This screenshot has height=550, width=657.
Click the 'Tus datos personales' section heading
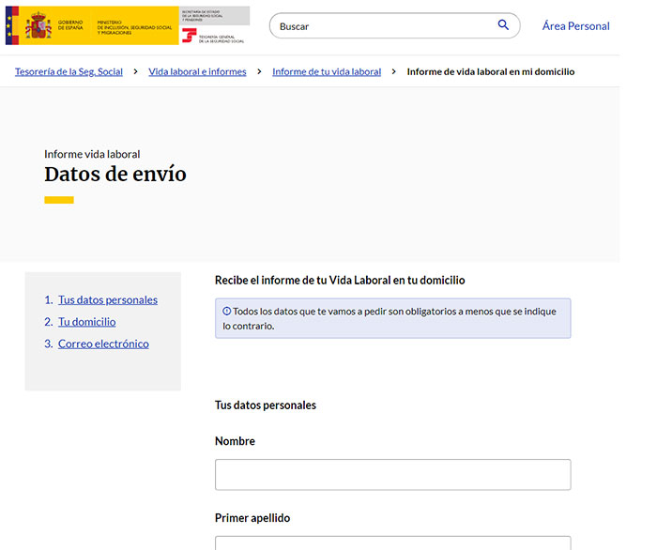(x=266, y=405)
